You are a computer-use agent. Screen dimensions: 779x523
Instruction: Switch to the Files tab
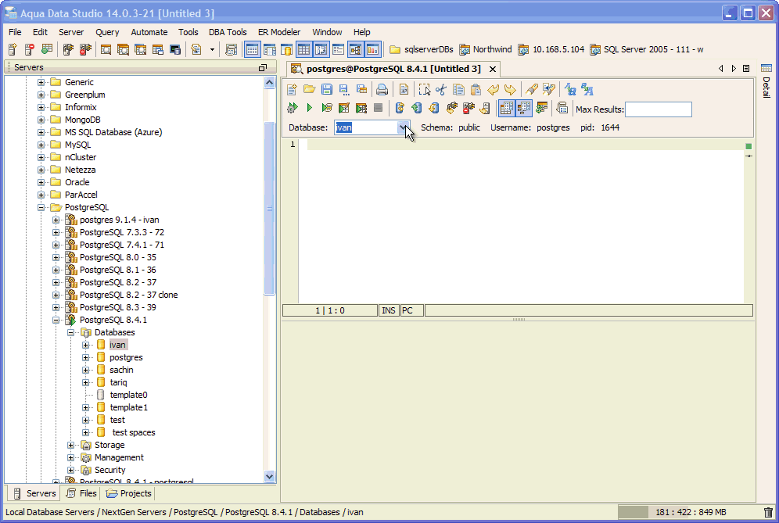pos(81,493)
